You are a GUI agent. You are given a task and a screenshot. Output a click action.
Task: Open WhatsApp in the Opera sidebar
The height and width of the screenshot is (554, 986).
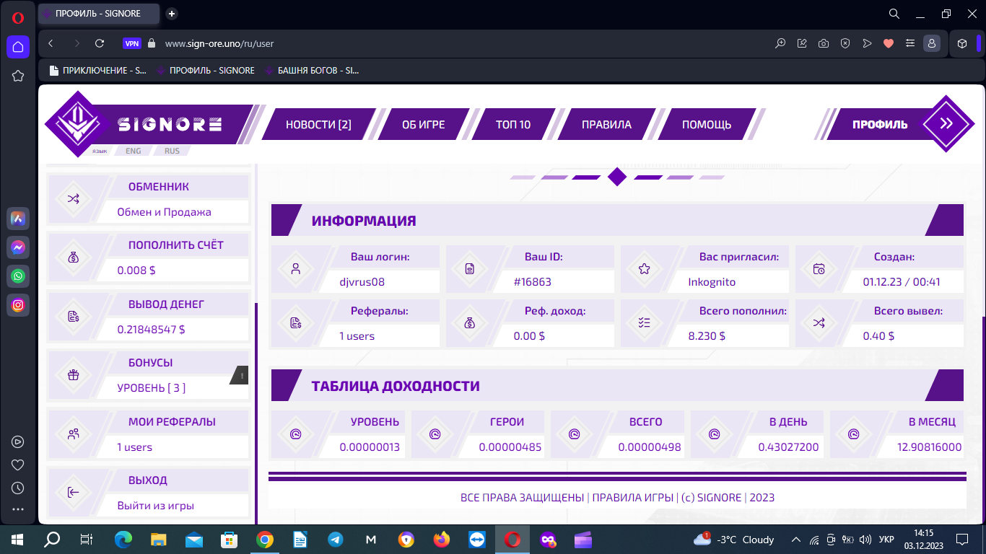click(18, 276)
